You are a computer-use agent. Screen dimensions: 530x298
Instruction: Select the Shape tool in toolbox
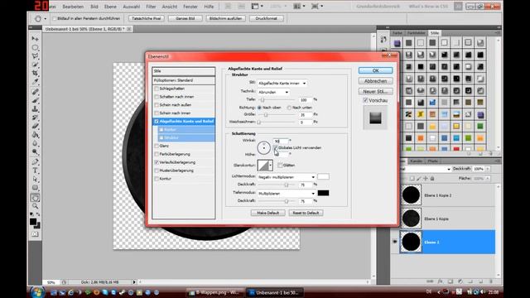pos(35,188)
